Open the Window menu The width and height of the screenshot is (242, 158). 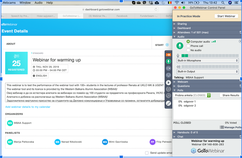tap(25, 3)
